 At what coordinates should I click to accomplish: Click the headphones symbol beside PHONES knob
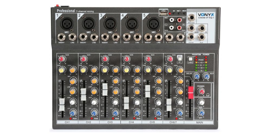coord(208,95)
